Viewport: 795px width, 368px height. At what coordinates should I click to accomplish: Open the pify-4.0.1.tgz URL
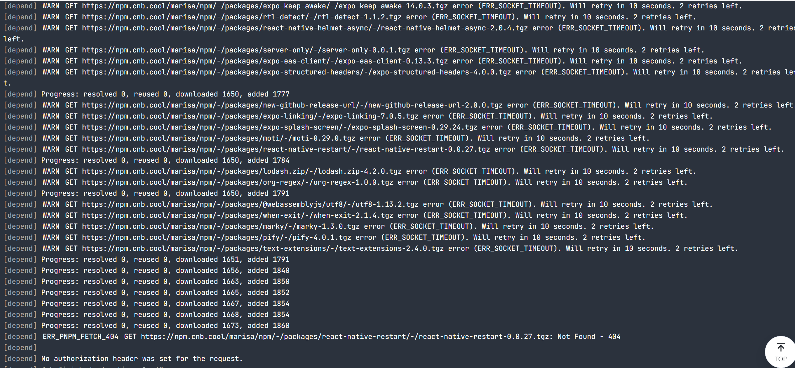216,237
